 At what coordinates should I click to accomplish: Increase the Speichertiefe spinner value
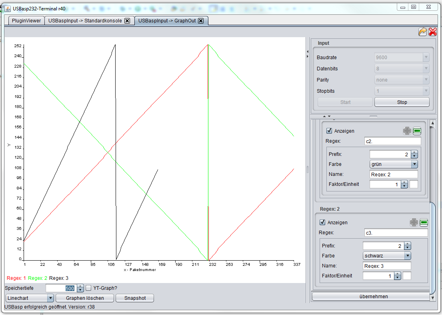[80, 286]
